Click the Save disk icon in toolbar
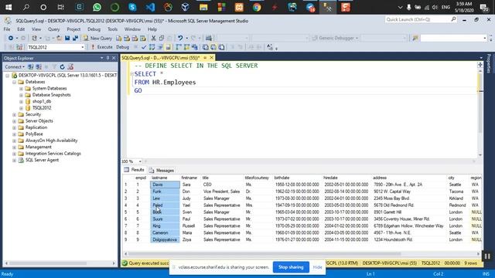 (67, 38)
